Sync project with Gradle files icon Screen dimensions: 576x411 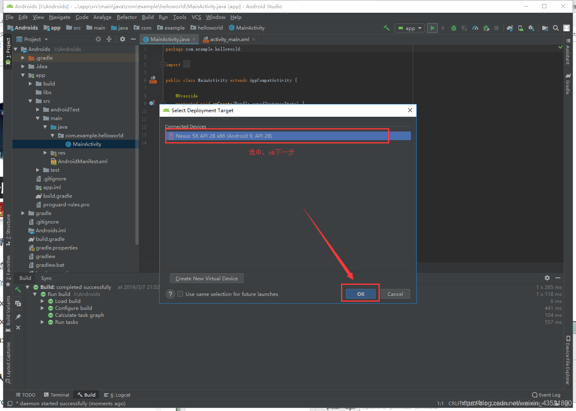pyautogui.click(x=510, y=28)
